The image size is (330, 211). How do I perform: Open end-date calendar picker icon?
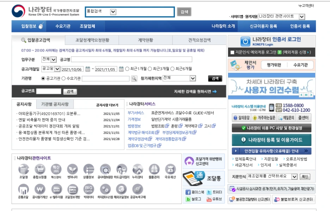tap(121, 69)
